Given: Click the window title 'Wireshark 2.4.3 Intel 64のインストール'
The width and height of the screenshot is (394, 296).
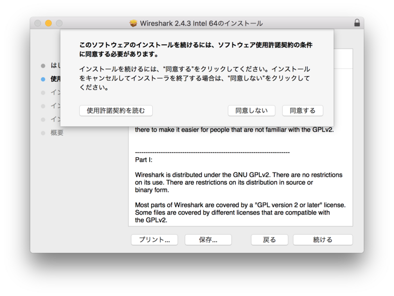Looking at the screenshot, I should (201, 23).
